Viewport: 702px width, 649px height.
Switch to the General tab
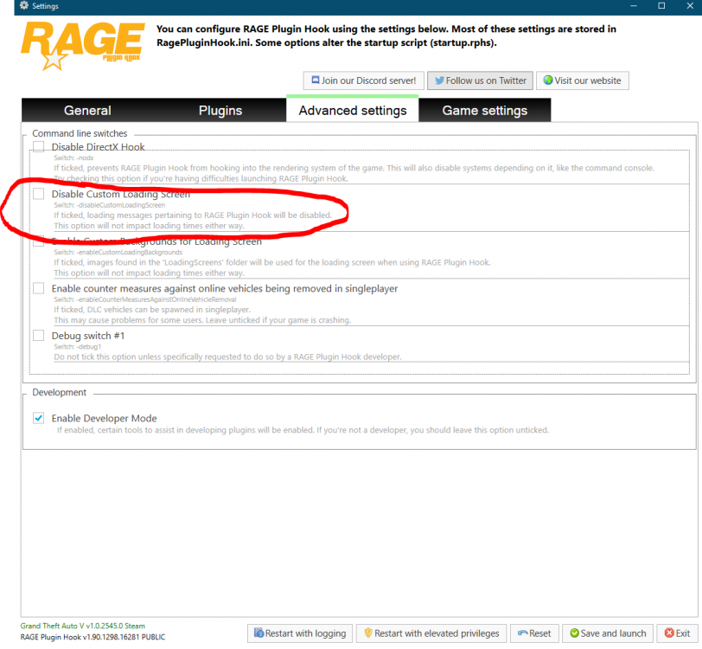(87, 110)
